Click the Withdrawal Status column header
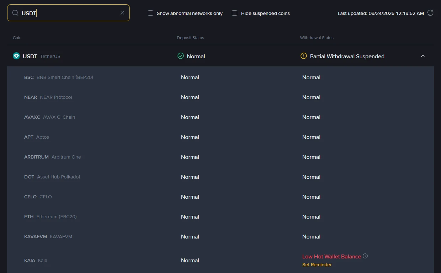 317,38
